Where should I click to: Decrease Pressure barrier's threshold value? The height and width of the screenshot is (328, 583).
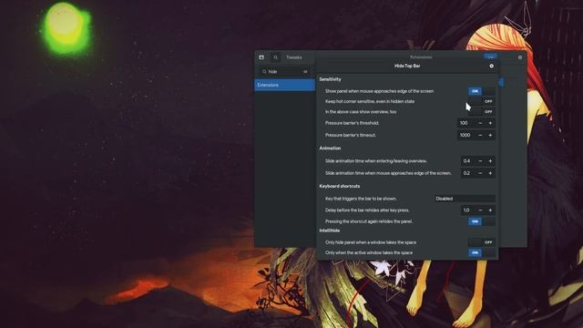[480, 123]
